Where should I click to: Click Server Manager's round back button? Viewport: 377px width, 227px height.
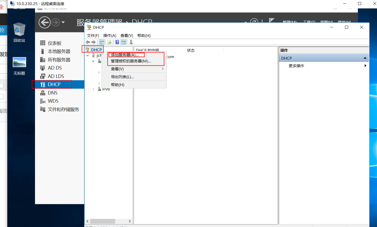click(45, 22)
